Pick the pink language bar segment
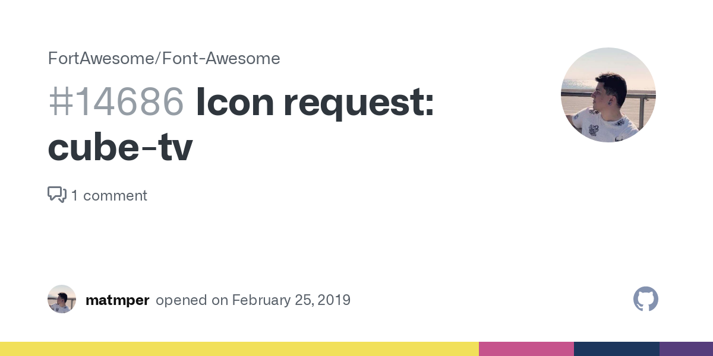 click(526, 349)
